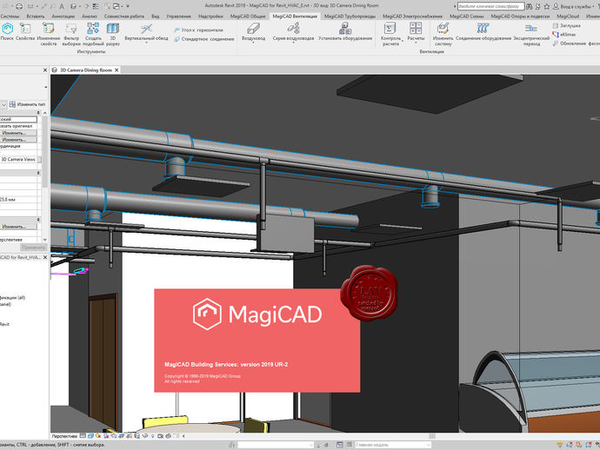Click the Print icon in quick access toolbar
Image resolution: width=600 pixels, height=450 pixels.
click(x=19, y=6)
